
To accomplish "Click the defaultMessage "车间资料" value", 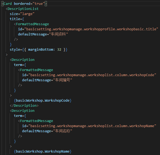I will pyautogui.click(x=58, y=34).
